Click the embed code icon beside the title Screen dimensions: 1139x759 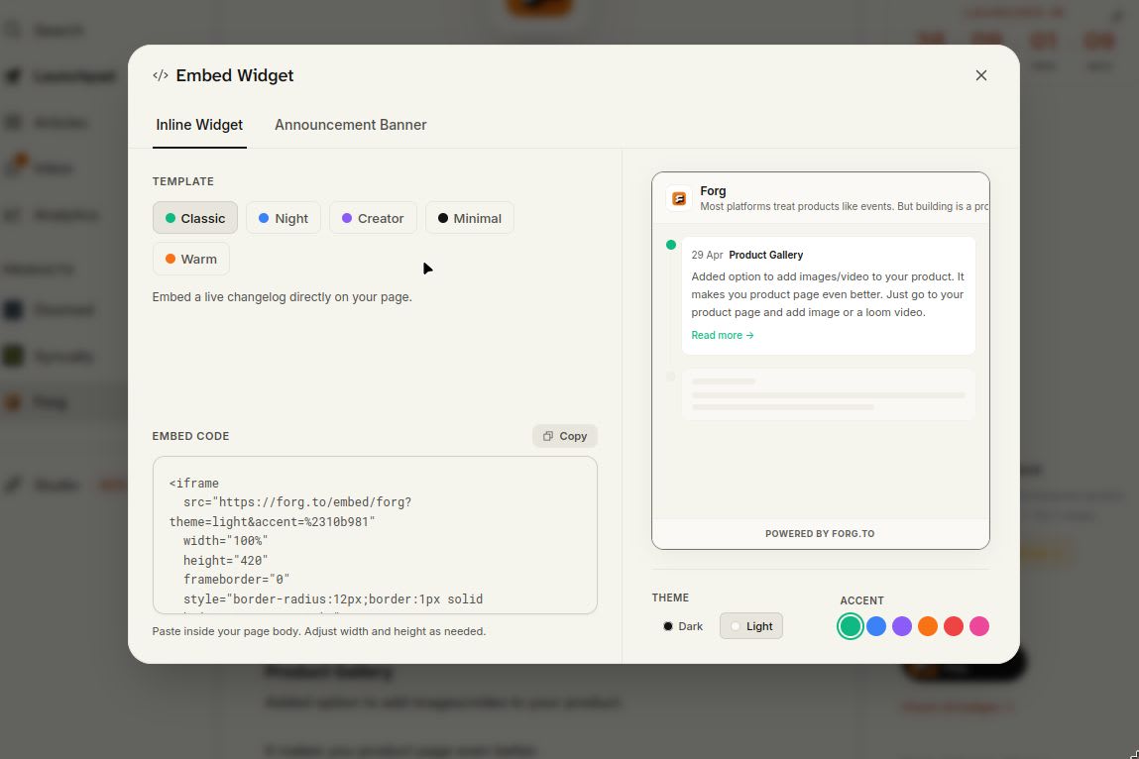[161, 75]
